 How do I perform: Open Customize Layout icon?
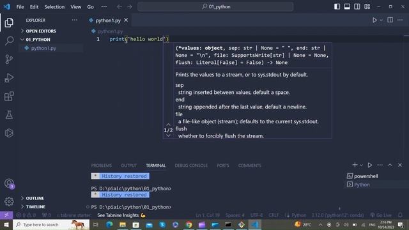click(x=367, y=6)
